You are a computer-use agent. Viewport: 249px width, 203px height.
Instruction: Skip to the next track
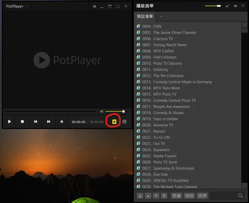pyautogui.click(x=48, y=122)
